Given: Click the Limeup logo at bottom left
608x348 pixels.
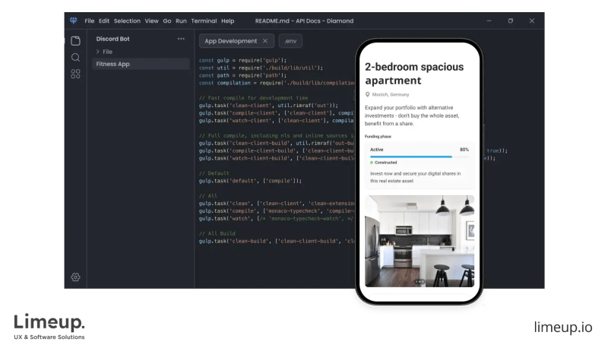Looking at the screenshot, I should [49, 327].
